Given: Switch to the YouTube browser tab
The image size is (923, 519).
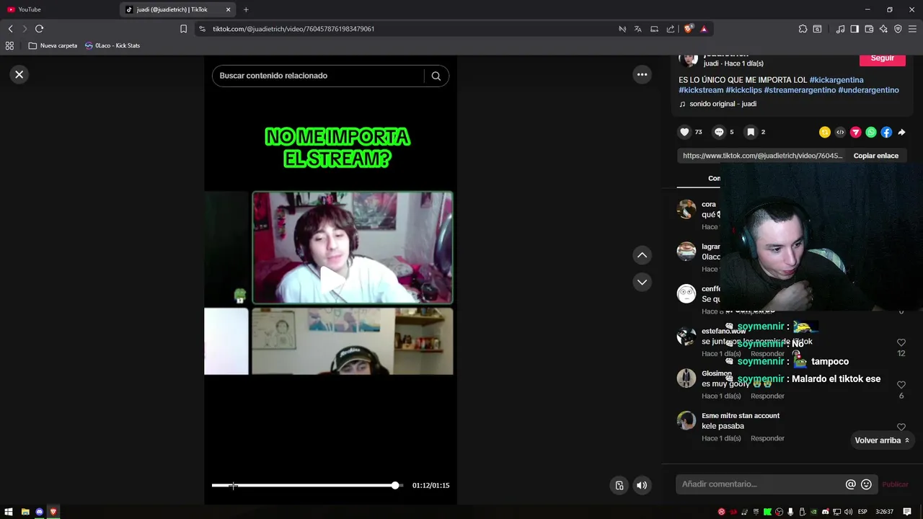Looking at the screenshot, I should pos(58,9).
